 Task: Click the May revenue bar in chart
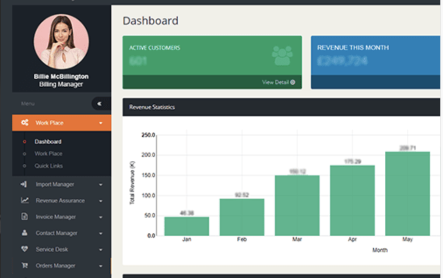coord(407,193)
